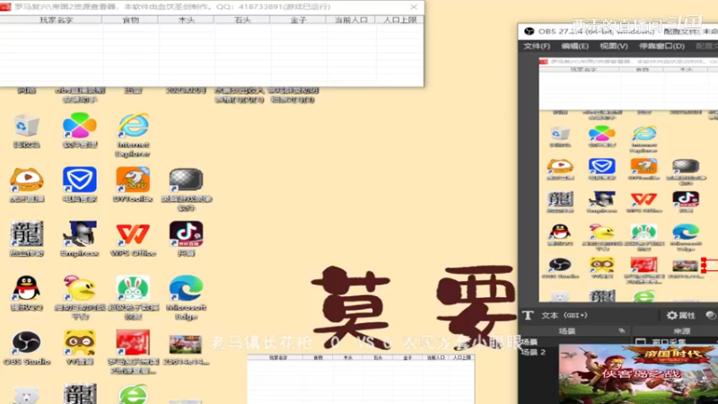Select 场景 2 in the OBS scenes list
This screenshot has height=404, width=718.
coord(533,352)
